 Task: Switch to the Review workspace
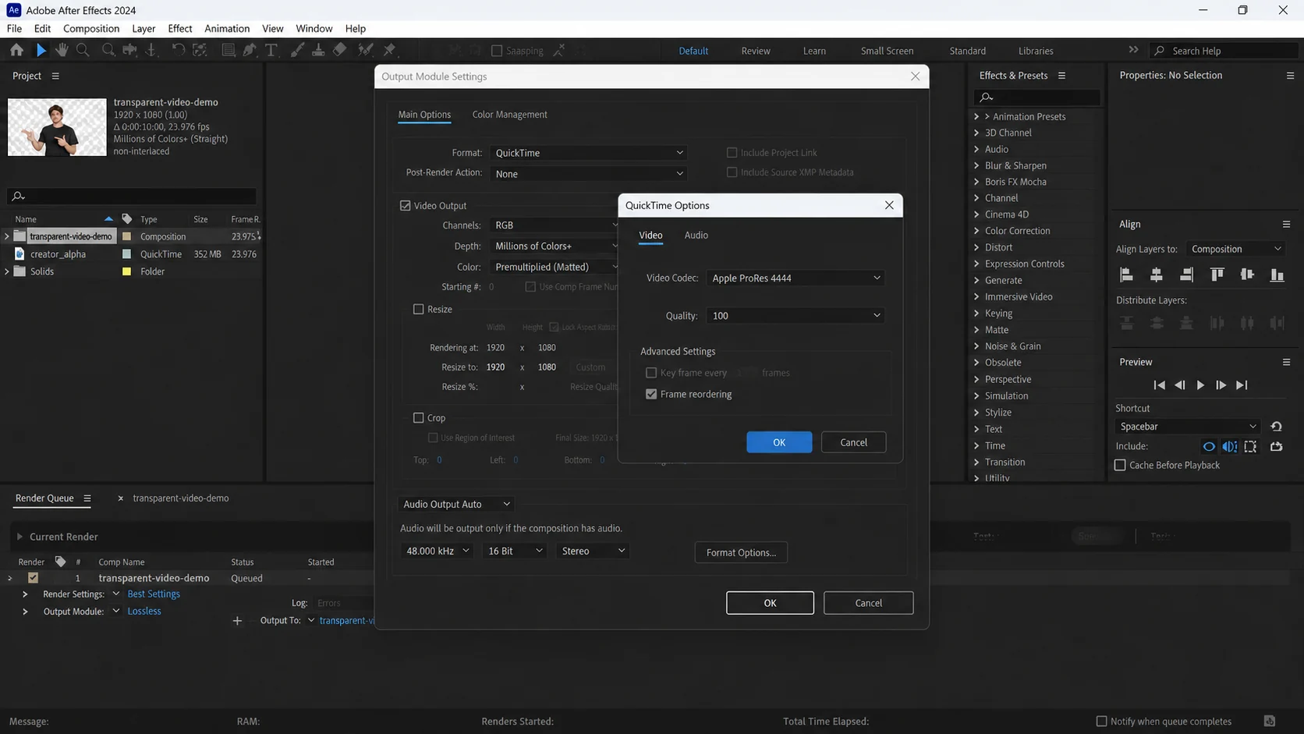(755, 51)
